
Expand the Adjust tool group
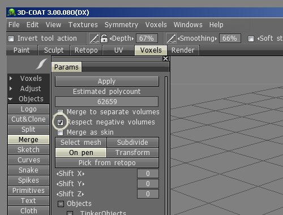[11, 88]
